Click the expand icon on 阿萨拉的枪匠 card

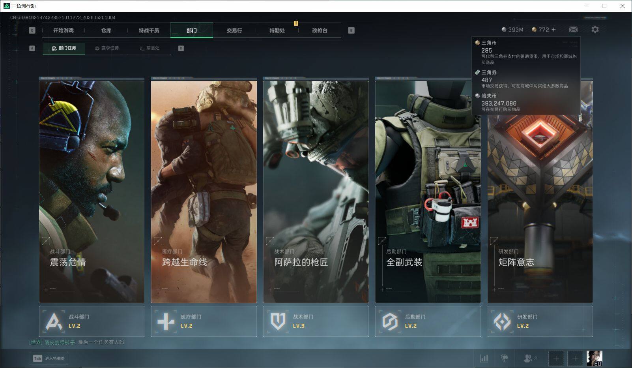[x=270, y=241]
